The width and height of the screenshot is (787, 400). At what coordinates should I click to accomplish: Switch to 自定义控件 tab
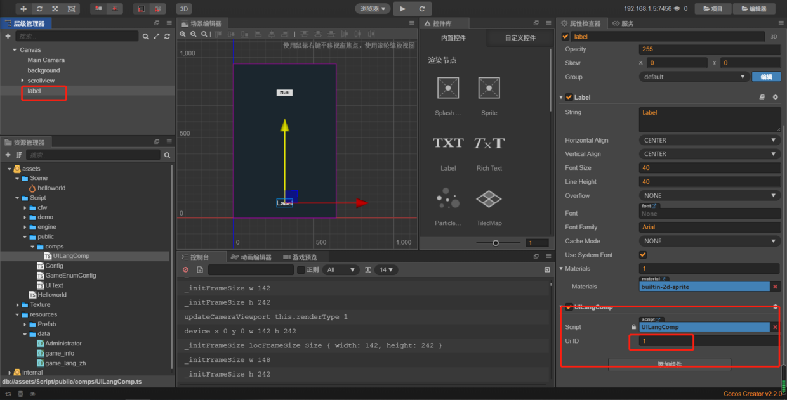point(520,38)
